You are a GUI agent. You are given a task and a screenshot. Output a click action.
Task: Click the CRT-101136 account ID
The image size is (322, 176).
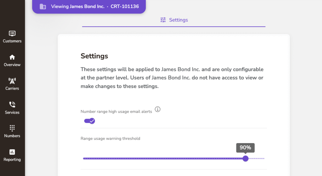(125, 7)
